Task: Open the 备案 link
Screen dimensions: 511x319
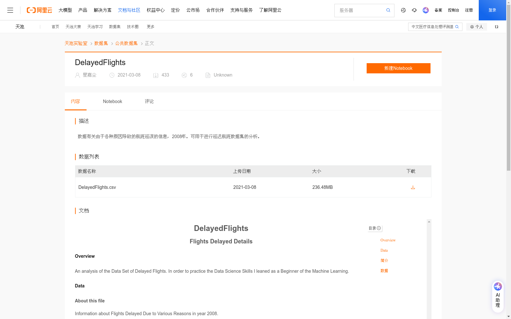Action: pyautogui.click(x=438, y=10)
